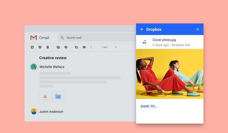This screenshot has width=228, height=133.
Task: Click the Cover photo.jpg file name
Action: [x=164, y=40]
